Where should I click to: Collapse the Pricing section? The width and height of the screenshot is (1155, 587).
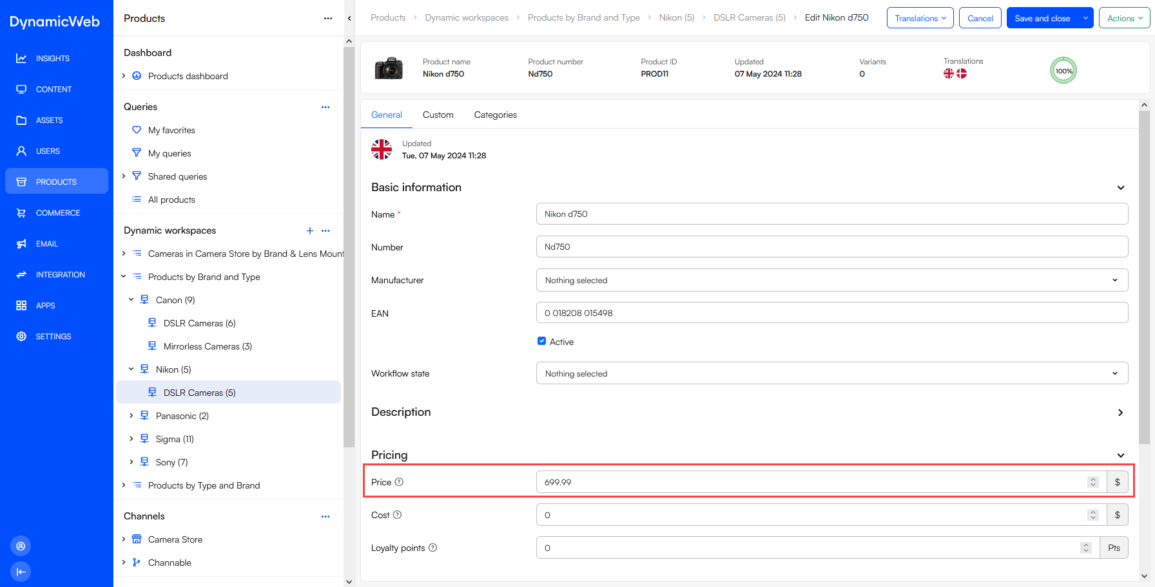point(1121,456)
